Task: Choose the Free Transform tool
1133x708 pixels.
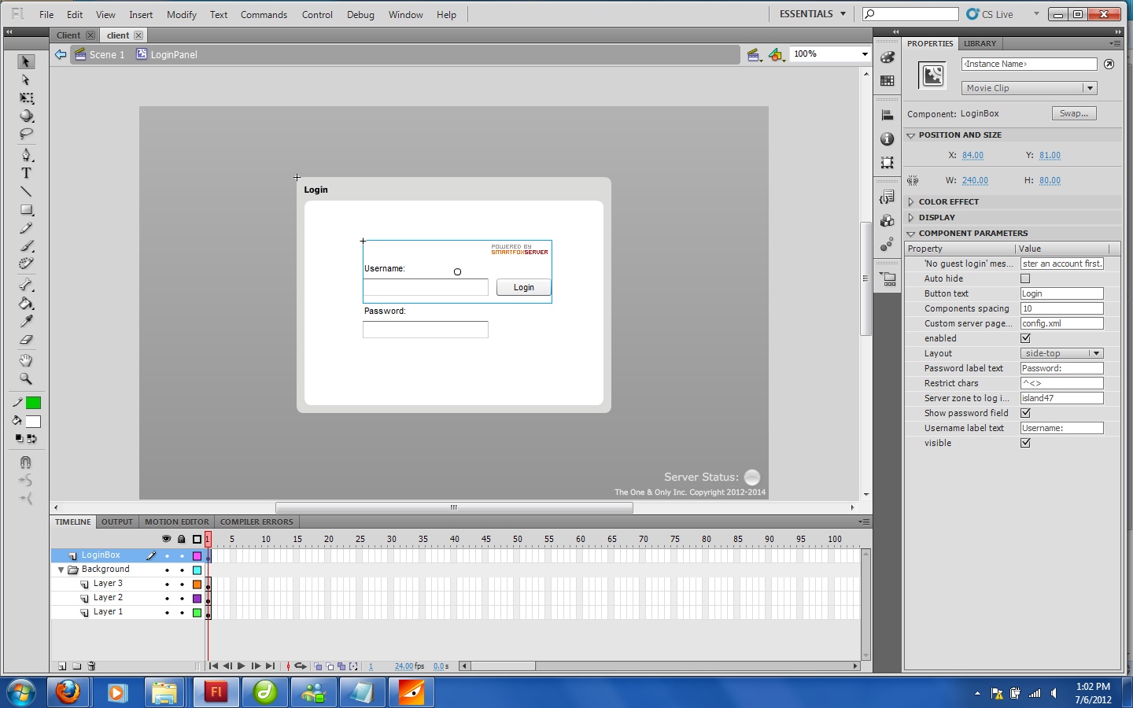Action: [26, 98]
